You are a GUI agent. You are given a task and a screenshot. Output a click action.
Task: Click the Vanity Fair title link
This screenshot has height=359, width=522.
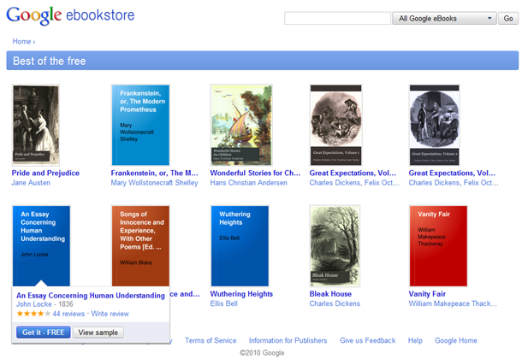point(427,294)
